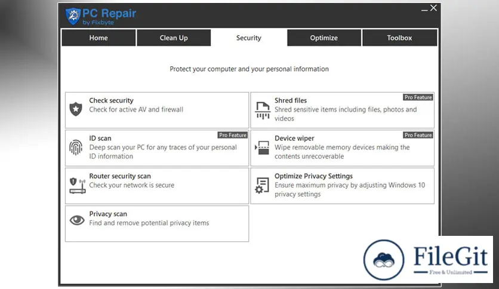Click 'Shred sensitive items' description text
This screenshot has height=289, width=499.
click(x=346, y=114)
